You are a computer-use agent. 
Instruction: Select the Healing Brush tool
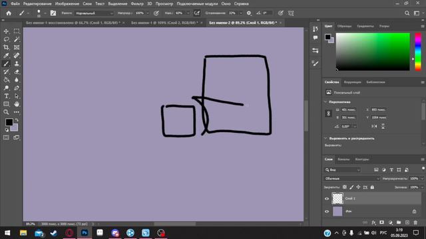pyautogui.click(x=17, y=56)
